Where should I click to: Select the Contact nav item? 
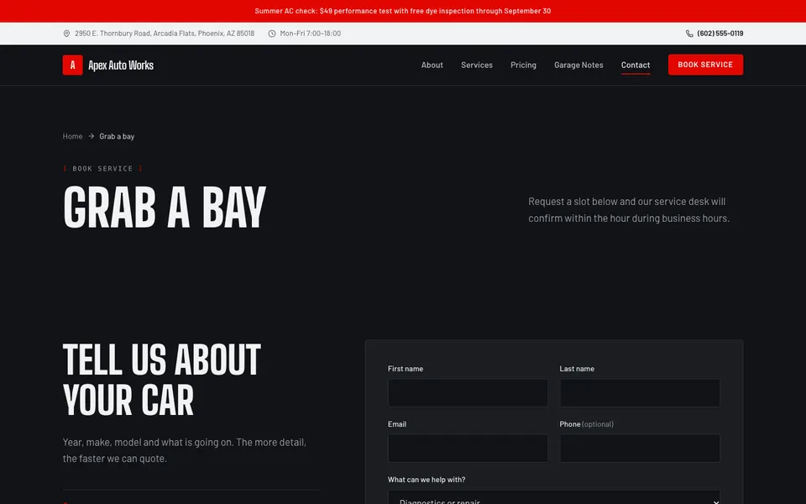click(x=636, y=65)
